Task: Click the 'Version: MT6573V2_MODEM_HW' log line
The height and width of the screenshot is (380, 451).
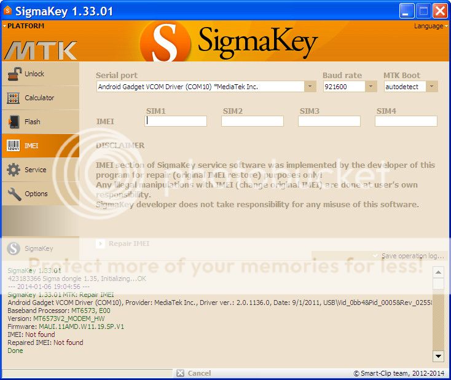Action: tap(56, 319)
